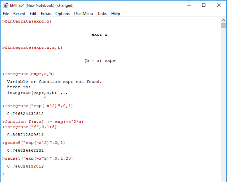Click the empty prompt at the bottom
This screenshot has height=182, width=227.
pos(3,174)
